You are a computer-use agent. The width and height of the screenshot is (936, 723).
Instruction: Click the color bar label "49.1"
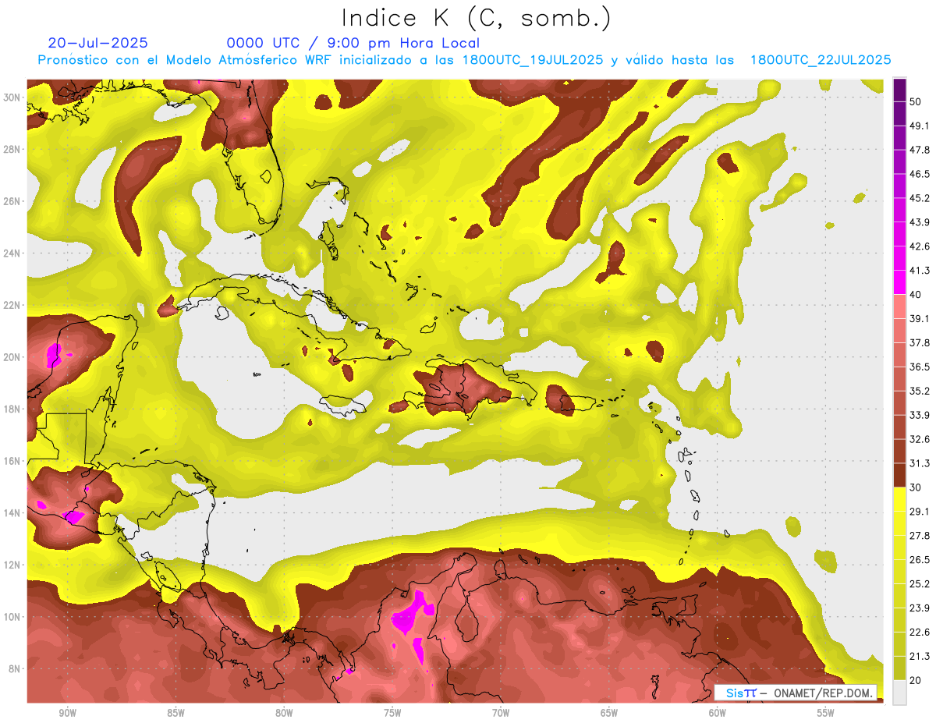[920, 126]
